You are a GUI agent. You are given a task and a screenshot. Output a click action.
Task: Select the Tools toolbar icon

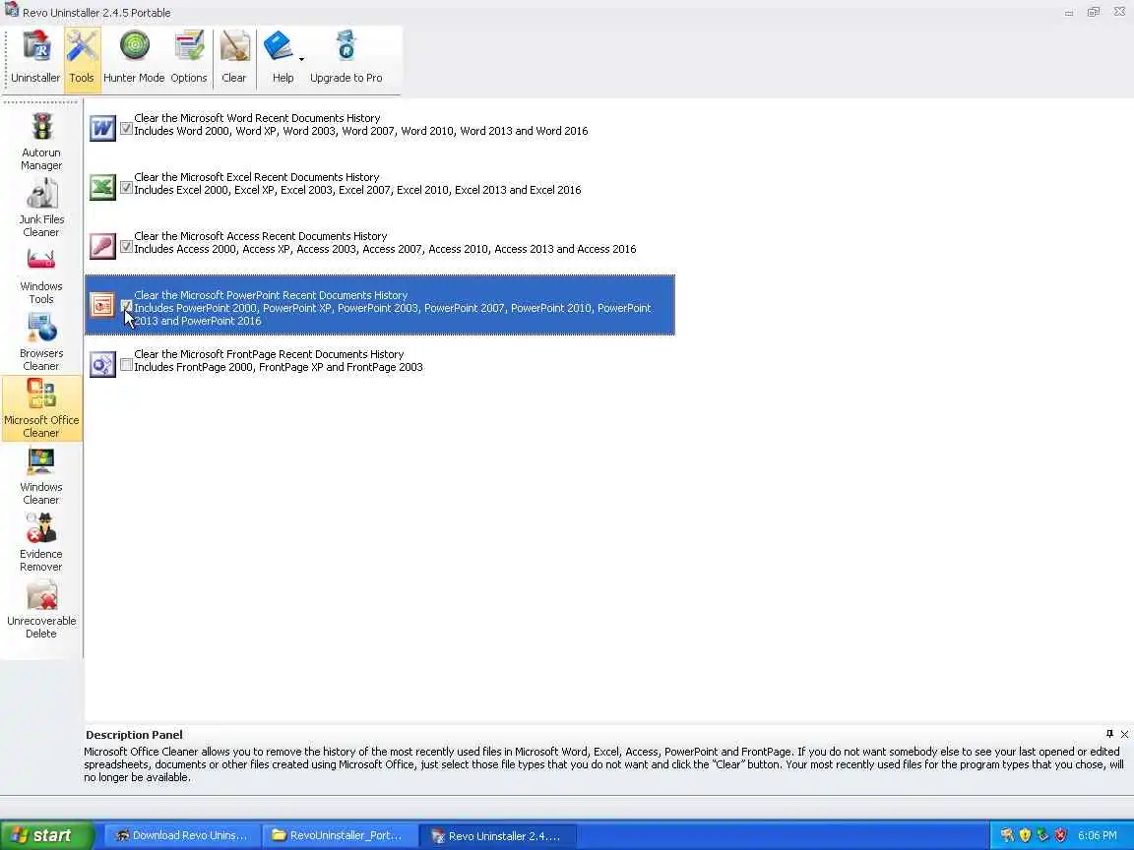82,59
